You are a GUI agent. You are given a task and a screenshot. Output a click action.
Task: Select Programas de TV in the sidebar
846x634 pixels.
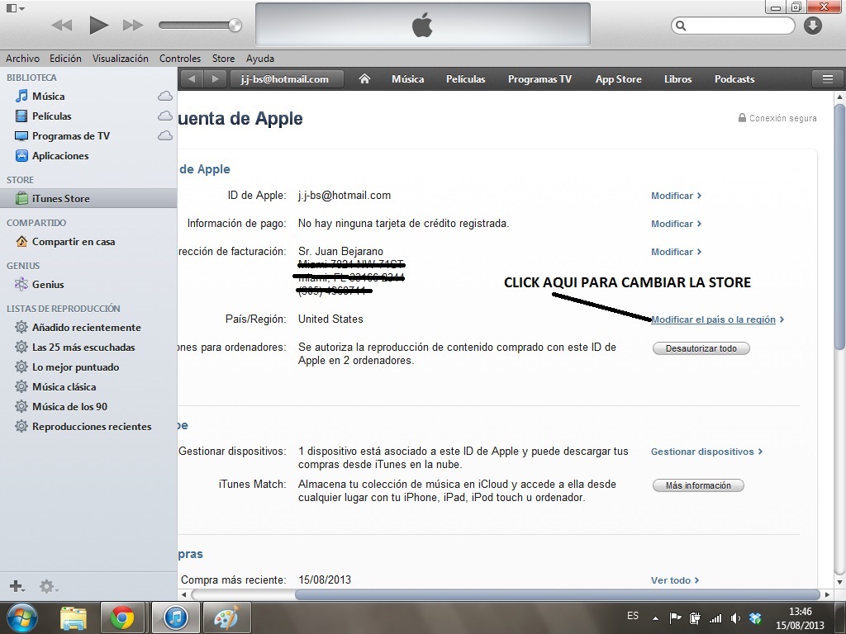click(x=71, y=136)
